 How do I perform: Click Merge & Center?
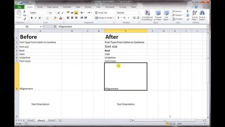coord(104,18)
